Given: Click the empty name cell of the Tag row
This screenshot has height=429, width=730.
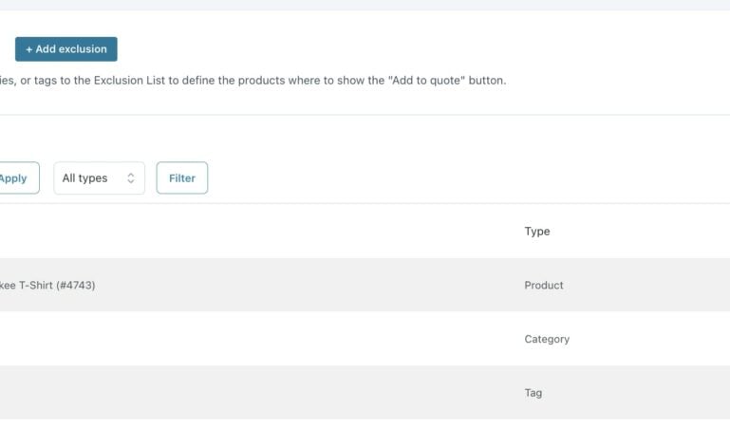Looking at the screenshot, I should coord(237,393).
